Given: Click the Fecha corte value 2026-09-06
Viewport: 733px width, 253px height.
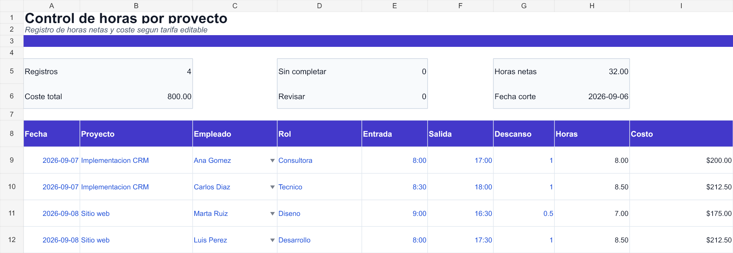Looking at the screenshot, I should (592, 96).
